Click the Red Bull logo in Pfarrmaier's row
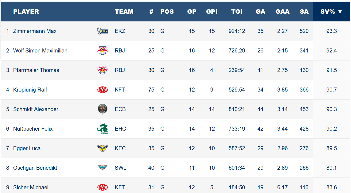The height and width of the screenshot is (193, 351). click(x=102, y=70)
